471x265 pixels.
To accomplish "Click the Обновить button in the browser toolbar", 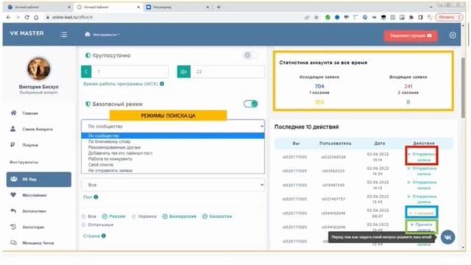I will pos(449,18).
